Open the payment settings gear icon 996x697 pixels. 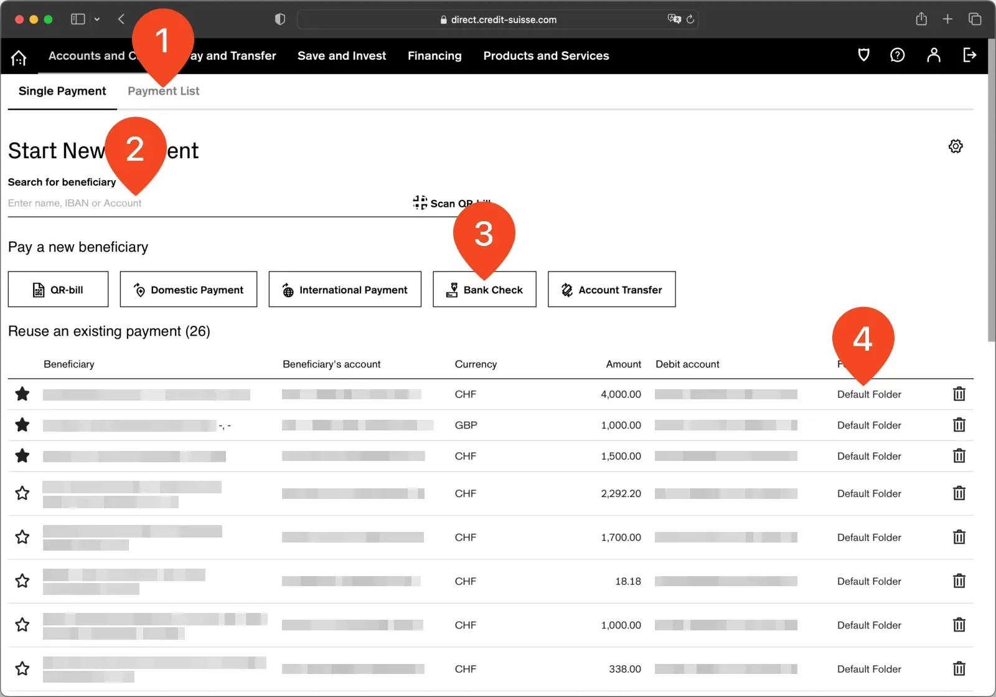click(956, 146)
